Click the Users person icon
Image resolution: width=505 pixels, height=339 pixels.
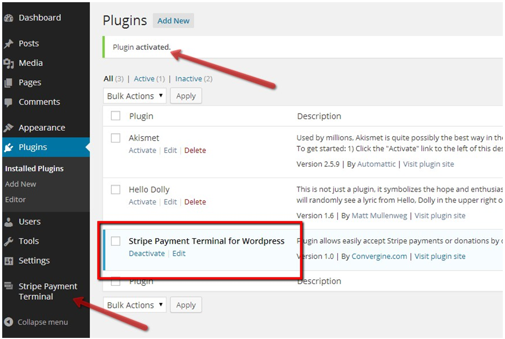coord(9,222)
